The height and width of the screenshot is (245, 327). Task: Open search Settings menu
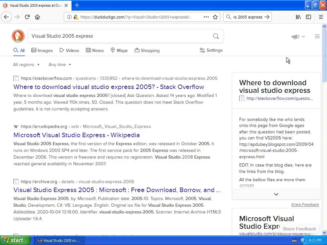[211, 50]
